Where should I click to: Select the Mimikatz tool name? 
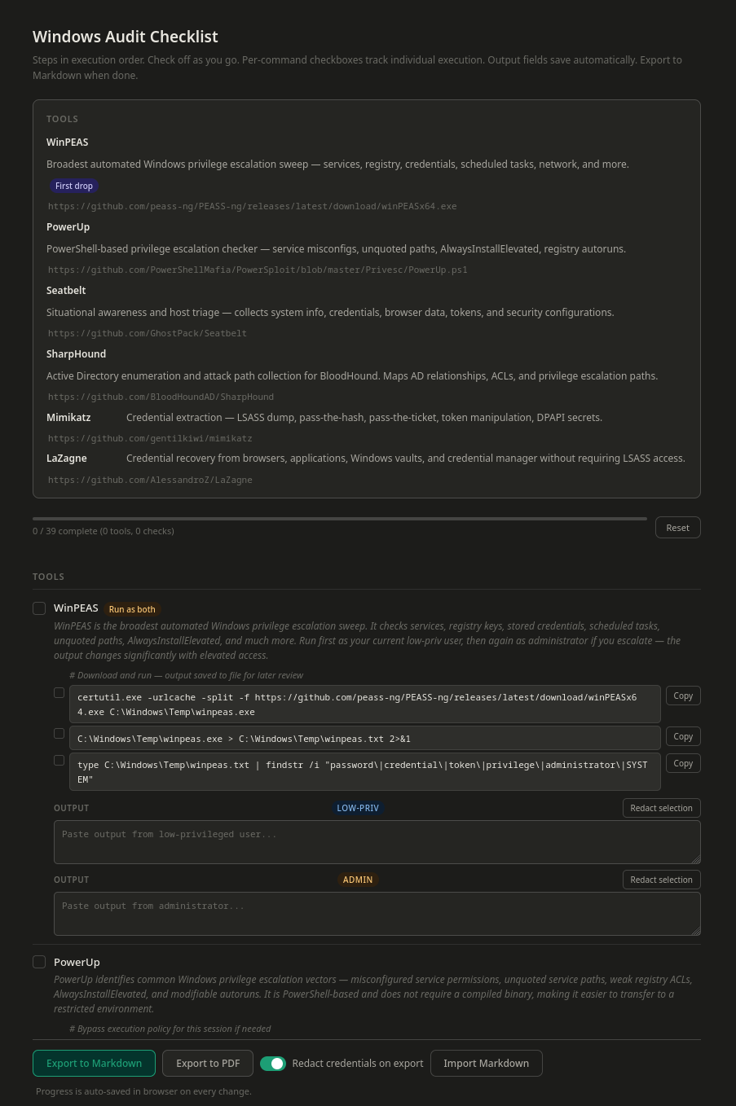pos(68,417)
